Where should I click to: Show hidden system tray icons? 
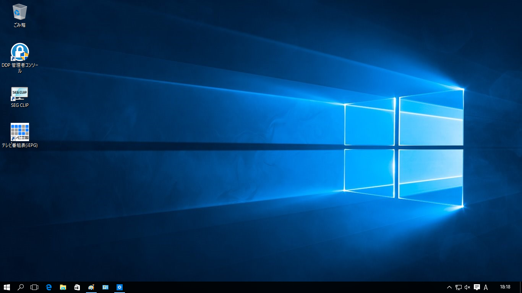[x=449, y=287]
